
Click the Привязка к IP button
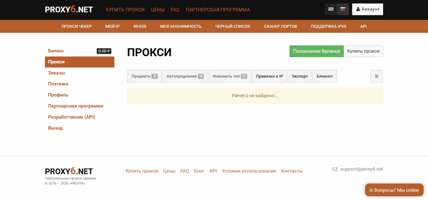270,76
